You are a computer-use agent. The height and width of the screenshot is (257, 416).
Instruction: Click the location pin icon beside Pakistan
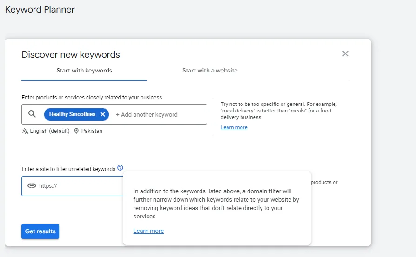point(76,131)
